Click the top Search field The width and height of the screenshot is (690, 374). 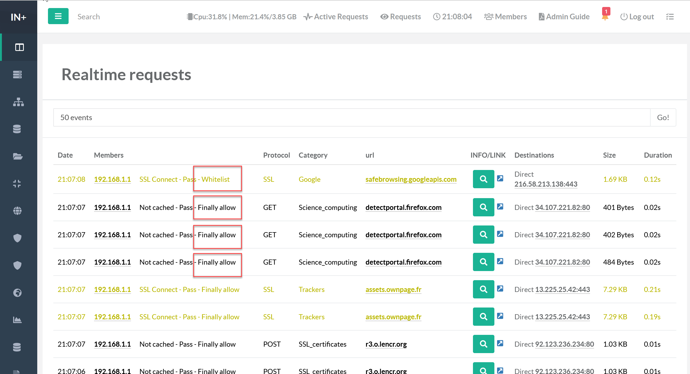point(88,17)
